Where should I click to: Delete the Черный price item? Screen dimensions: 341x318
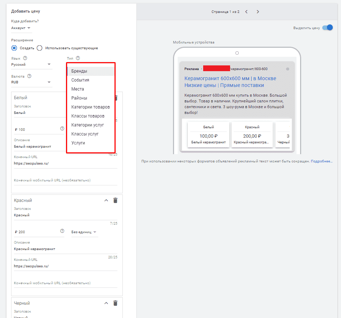click(x=116, y=303)
